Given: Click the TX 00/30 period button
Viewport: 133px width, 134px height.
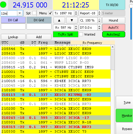Looking at the screenshot, I should click(112, 5).
